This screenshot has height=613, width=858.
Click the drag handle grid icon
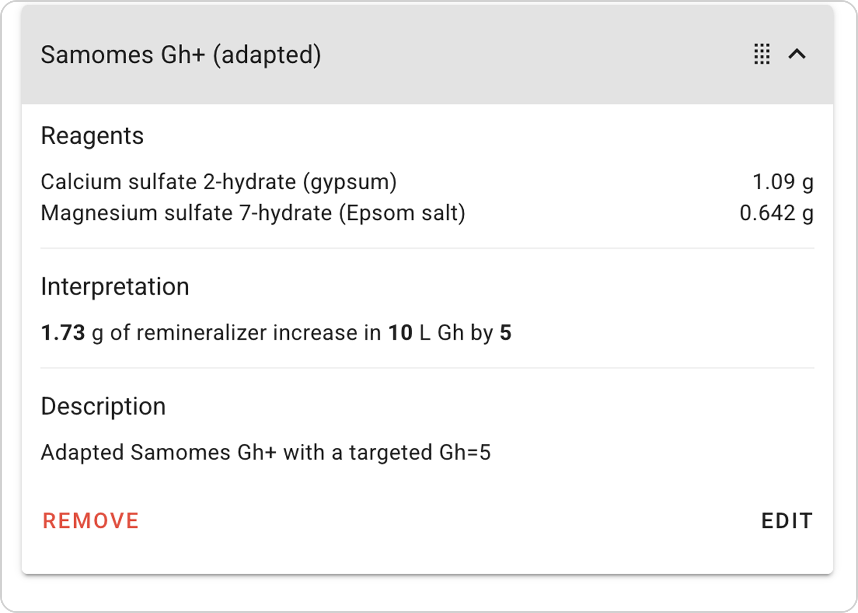coord(762,54)
